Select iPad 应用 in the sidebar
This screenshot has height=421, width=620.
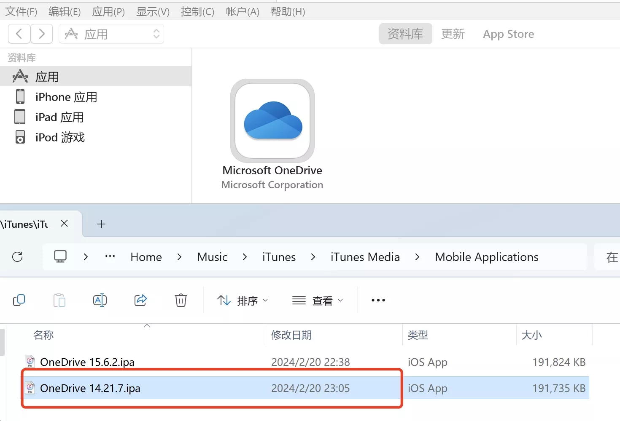tap(96, 117)
